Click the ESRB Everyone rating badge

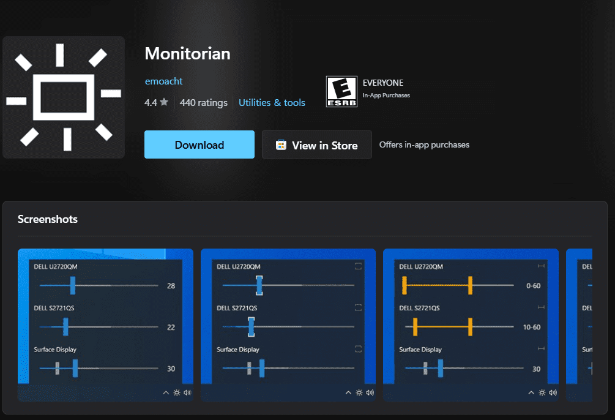tap(341, 92)
